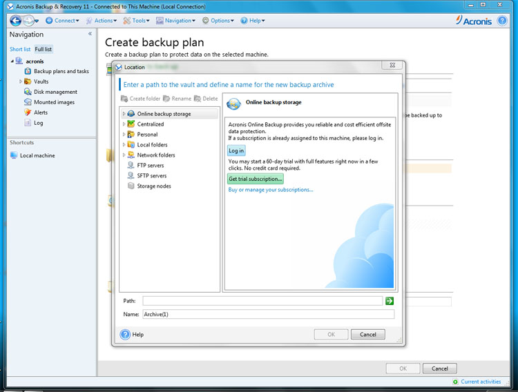The height and width of the screenshot is (392, 518).
Task: Expand the Centralized node
Action: point(124,124)
